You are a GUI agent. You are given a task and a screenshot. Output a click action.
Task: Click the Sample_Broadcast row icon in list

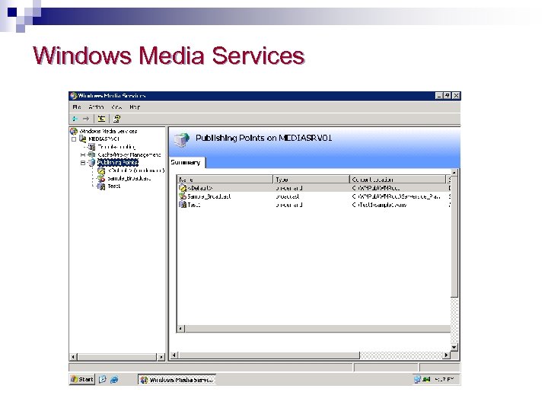pyautogui.click(x=183, y=196)
